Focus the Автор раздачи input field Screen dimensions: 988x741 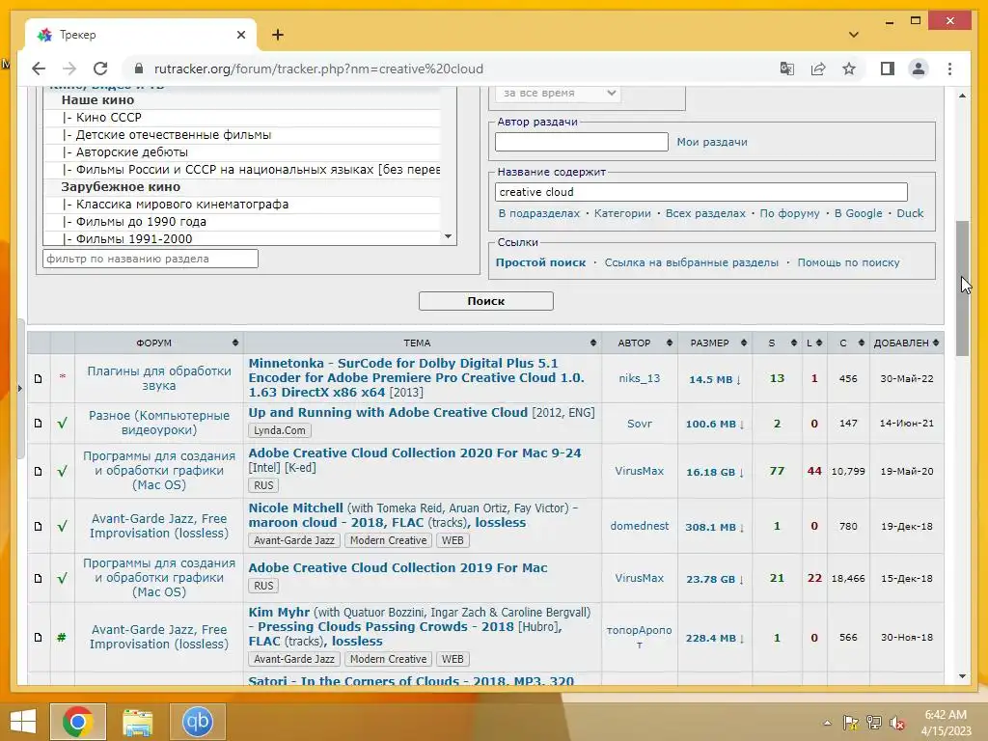pos(582,142)
